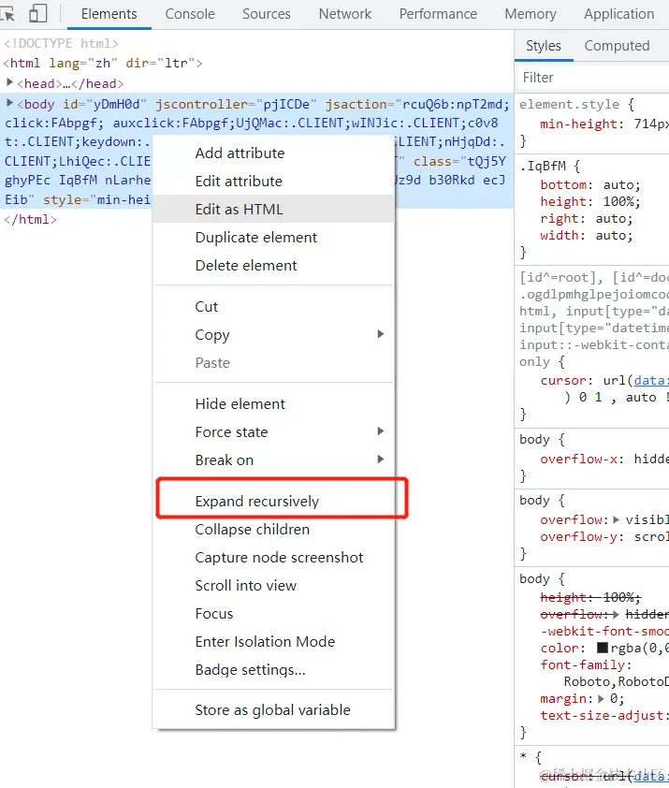Select Delete element menu entry
This screenshot has height=788, width=669.
(x=274, y=266)
